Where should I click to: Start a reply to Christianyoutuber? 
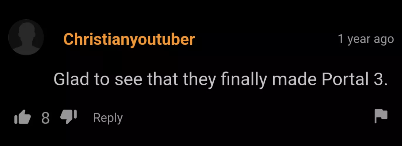pos(108,118)
